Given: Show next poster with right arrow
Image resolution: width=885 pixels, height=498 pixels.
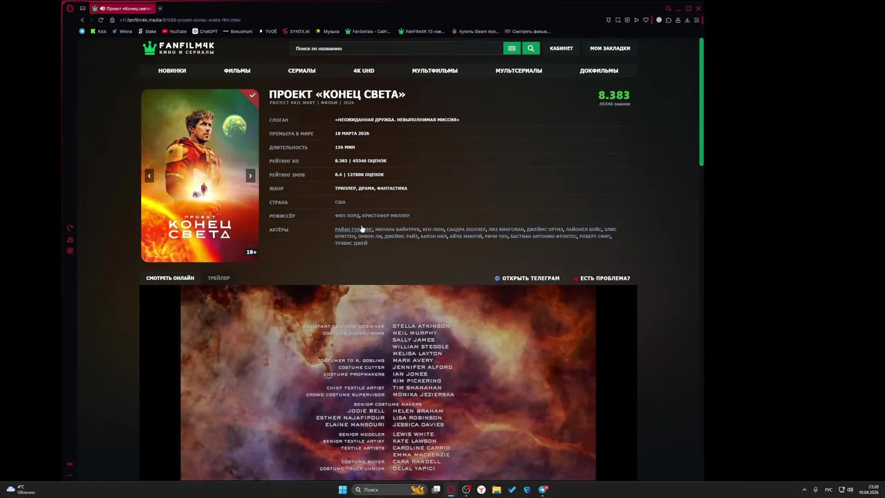Looking at the screenshot, I should pyautogui.click(x=250, y=176).
